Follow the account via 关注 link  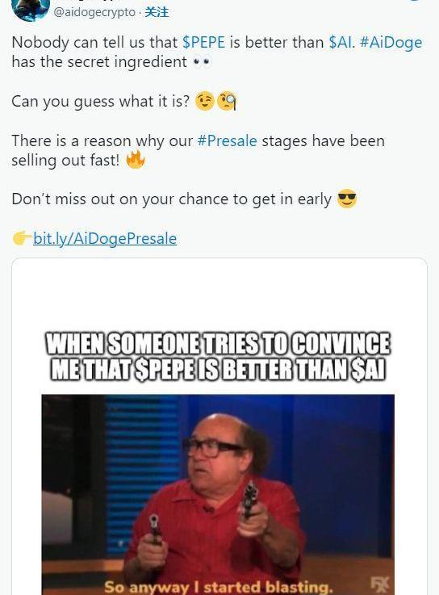pyautogui.click(x=157, y=12)
